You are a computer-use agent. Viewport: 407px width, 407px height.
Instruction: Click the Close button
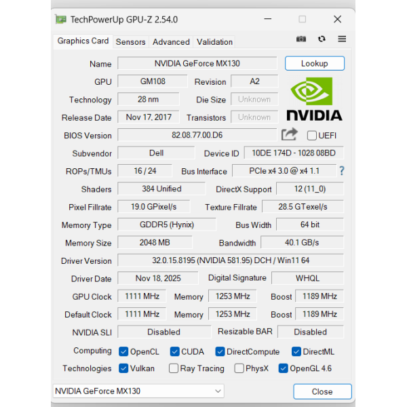tap(322, 391)
